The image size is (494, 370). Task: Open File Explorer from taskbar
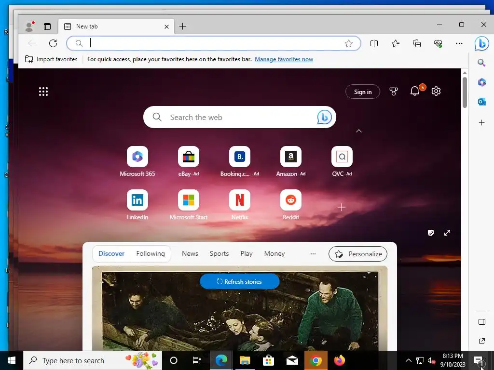pos(245,360)
